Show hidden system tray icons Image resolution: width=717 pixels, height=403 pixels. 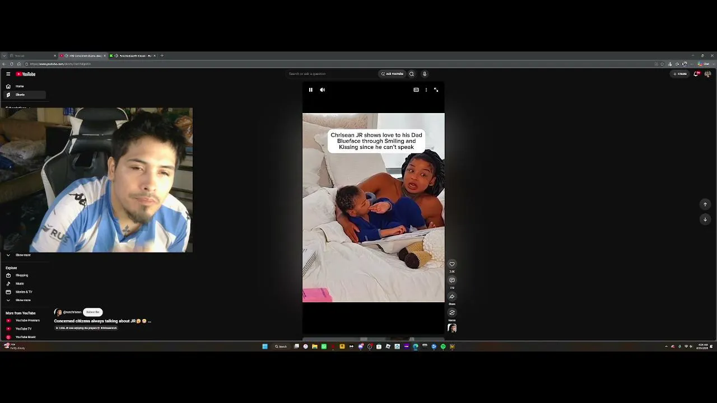[x=666, y=346]
